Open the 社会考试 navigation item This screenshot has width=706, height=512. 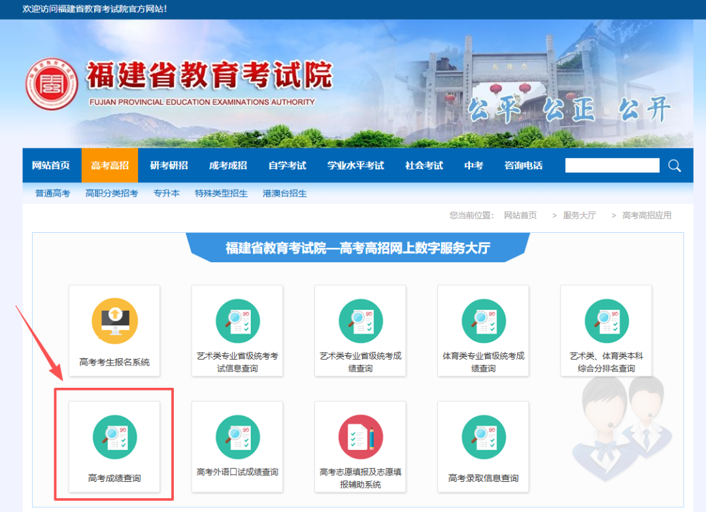tap(424, 165)
